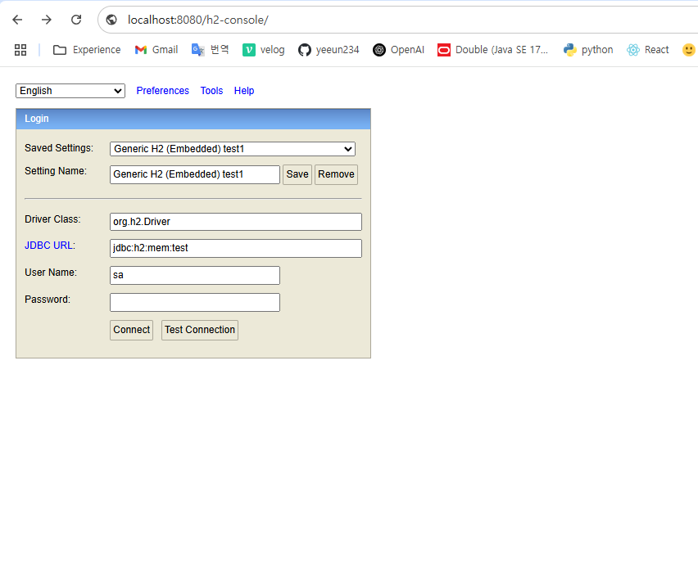Reload the h2-console page
This screenshot has width=698, height=568.
pyautogui.click(x=76, y=20)
